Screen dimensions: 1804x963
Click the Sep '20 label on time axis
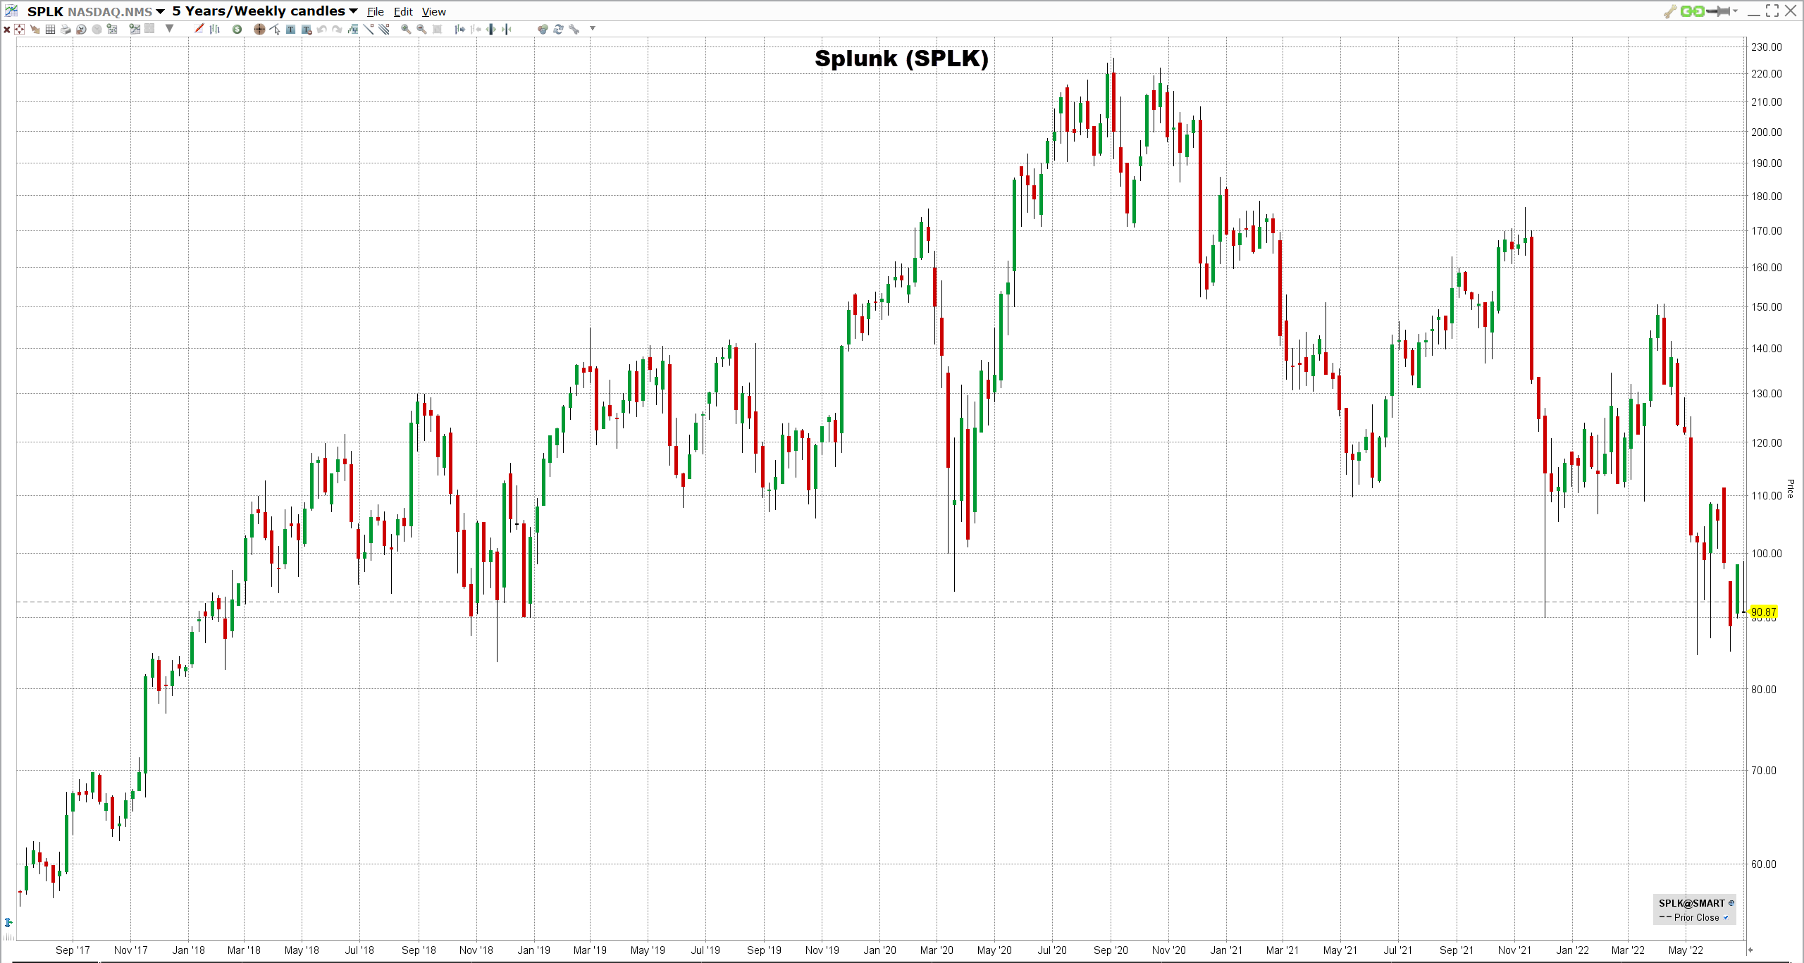1111,950
